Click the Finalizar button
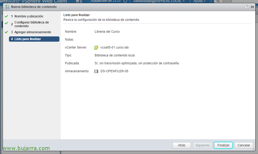The height and width of the screenshot is (154, 258). pyautogui.click(x=223, y=145)
